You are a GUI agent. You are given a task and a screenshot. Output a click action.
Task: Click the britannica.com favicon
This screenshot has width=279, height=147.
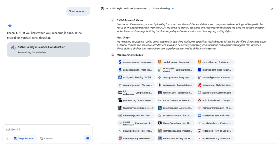160,108
